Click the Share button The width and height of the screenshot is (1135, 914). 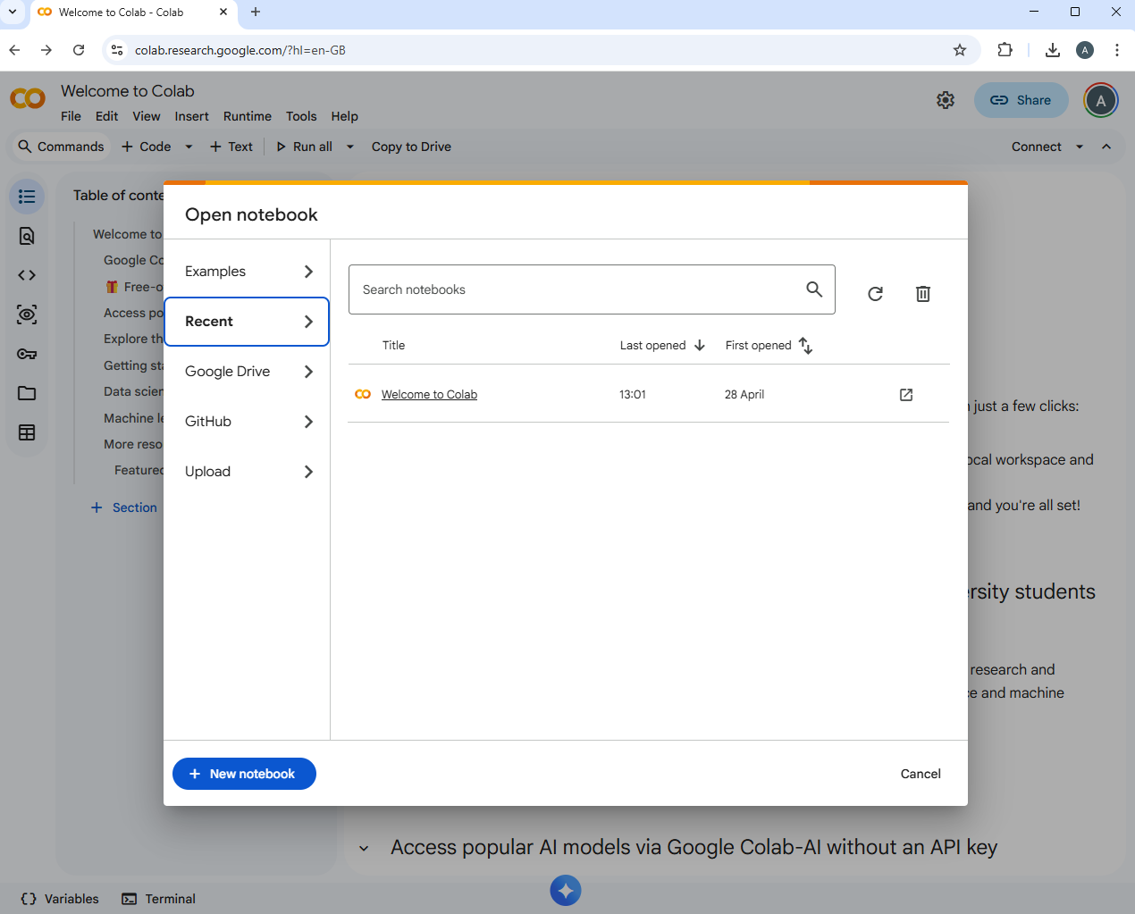click(x=1021, y=100)
